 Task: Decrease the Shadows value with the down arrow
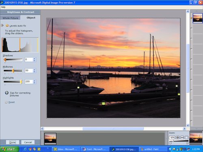point(35,60)
